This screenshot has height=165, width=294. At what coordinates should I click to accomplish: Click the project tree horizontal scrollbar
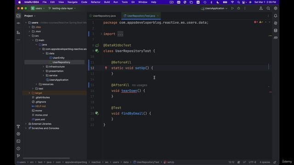coord(46,158)
